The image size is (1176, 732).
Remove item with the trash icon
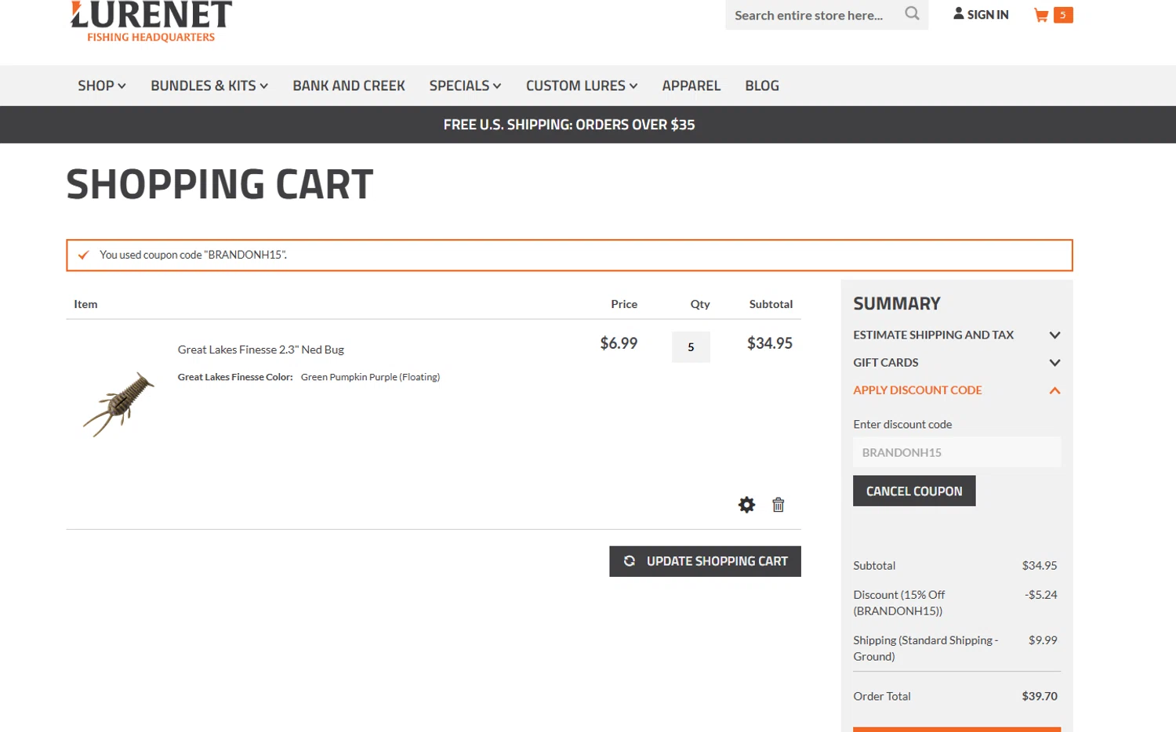(x=778, y=505)
